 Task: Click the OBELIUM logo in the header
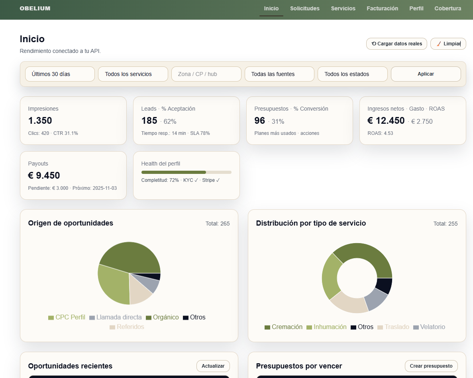pos(35,8)
